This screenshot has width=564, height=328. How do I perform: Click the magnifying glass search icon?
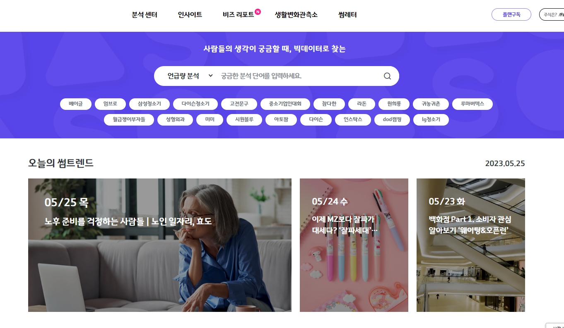[387, 76]
